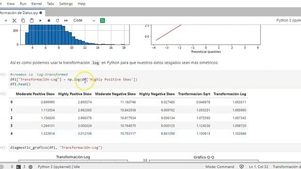301x169 pixels.
Task: Open the Run menu
Action: coord(23,4)
